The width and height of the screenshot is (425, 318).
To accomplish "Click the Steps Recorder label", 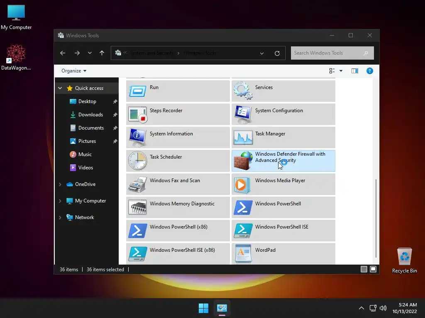I will click(x=166, y=111).
